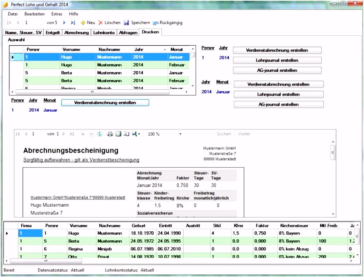This screenshot has height=277, width=364.
Task: Click the page number field in report viewer
Action: (x=38, y=134)
